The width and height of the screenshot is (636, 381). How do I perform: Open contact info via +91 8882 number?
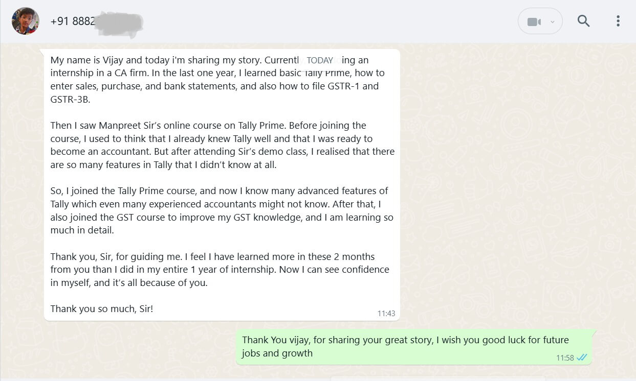(73, 21)
